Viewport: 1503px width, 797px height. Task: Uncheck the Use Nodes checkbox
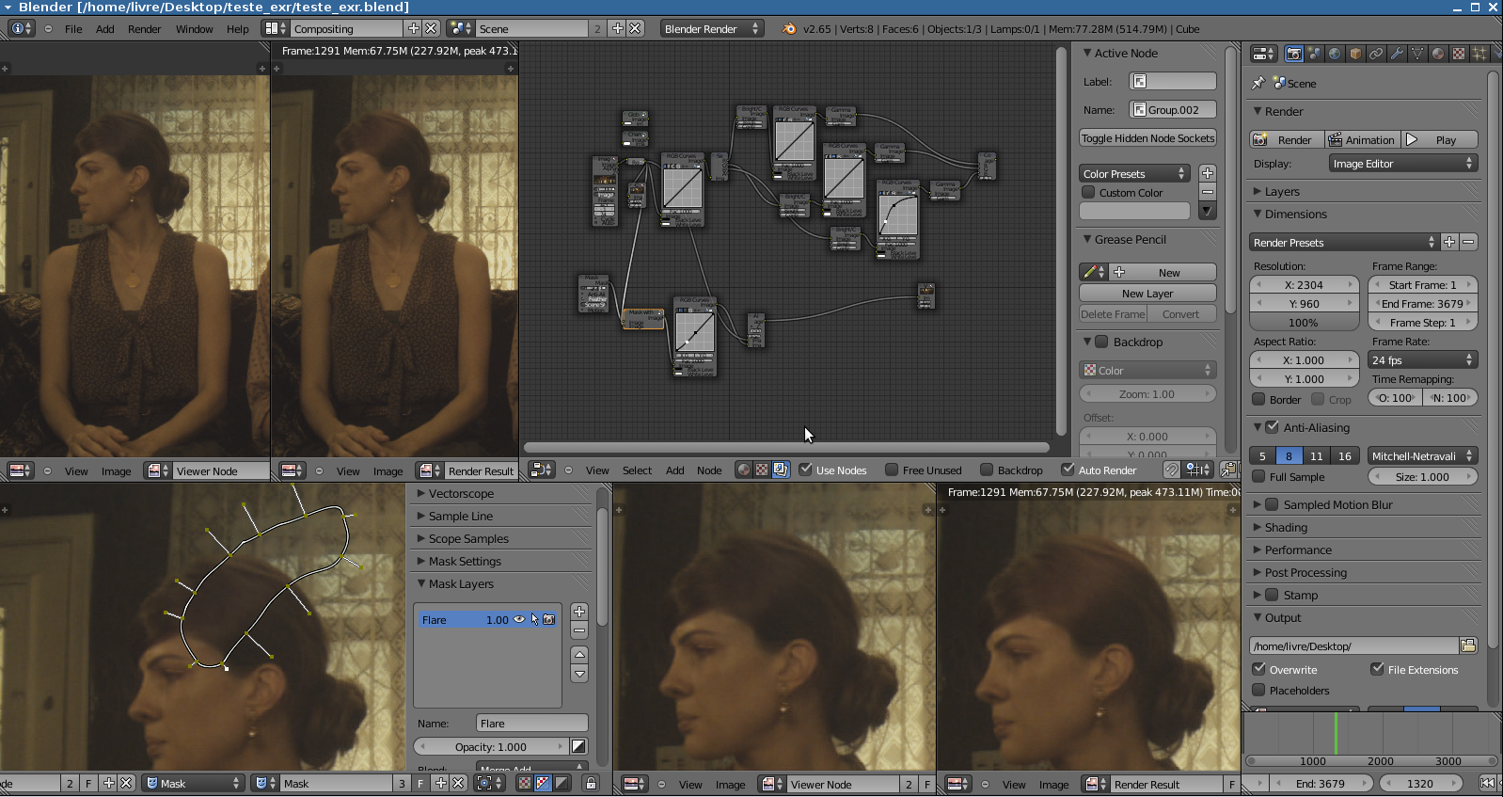(x=806, y=470)
